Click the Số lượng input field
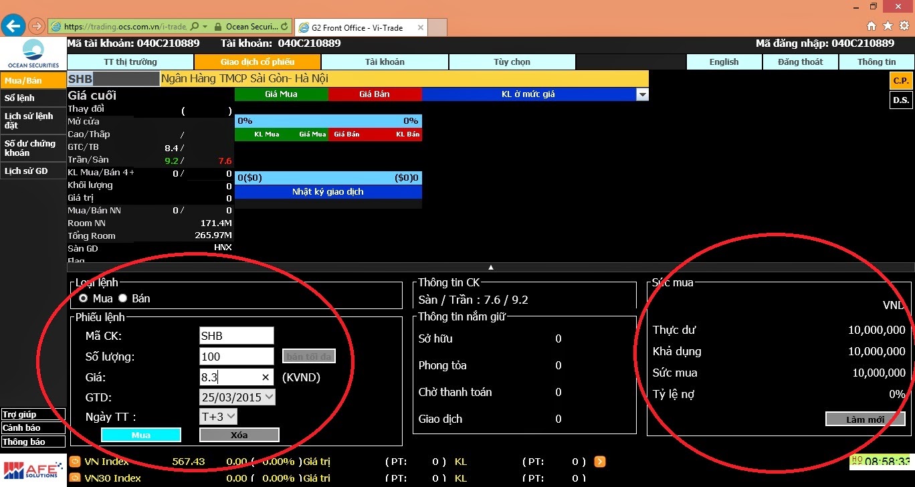This screenshot has height=487, width=915. click(x=237, y=357)
